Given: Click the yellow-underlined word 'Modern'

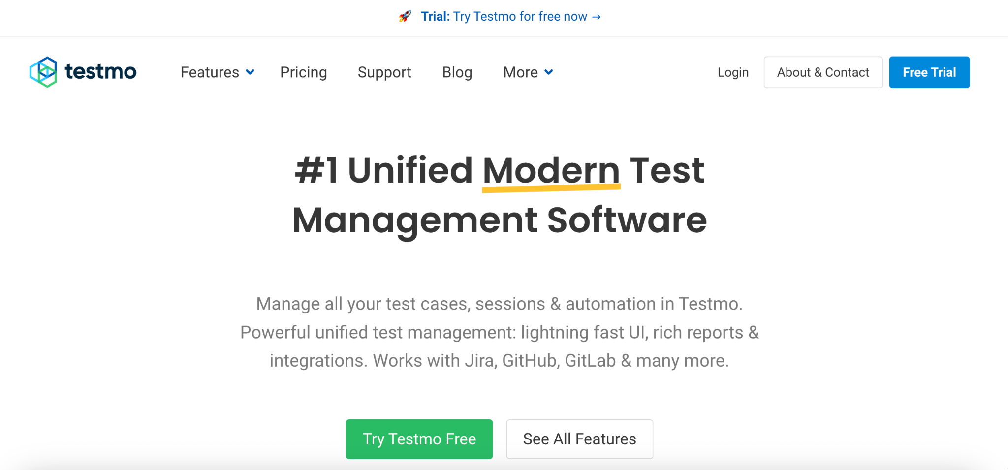Looking at the screenshot, I should [551, 171].
